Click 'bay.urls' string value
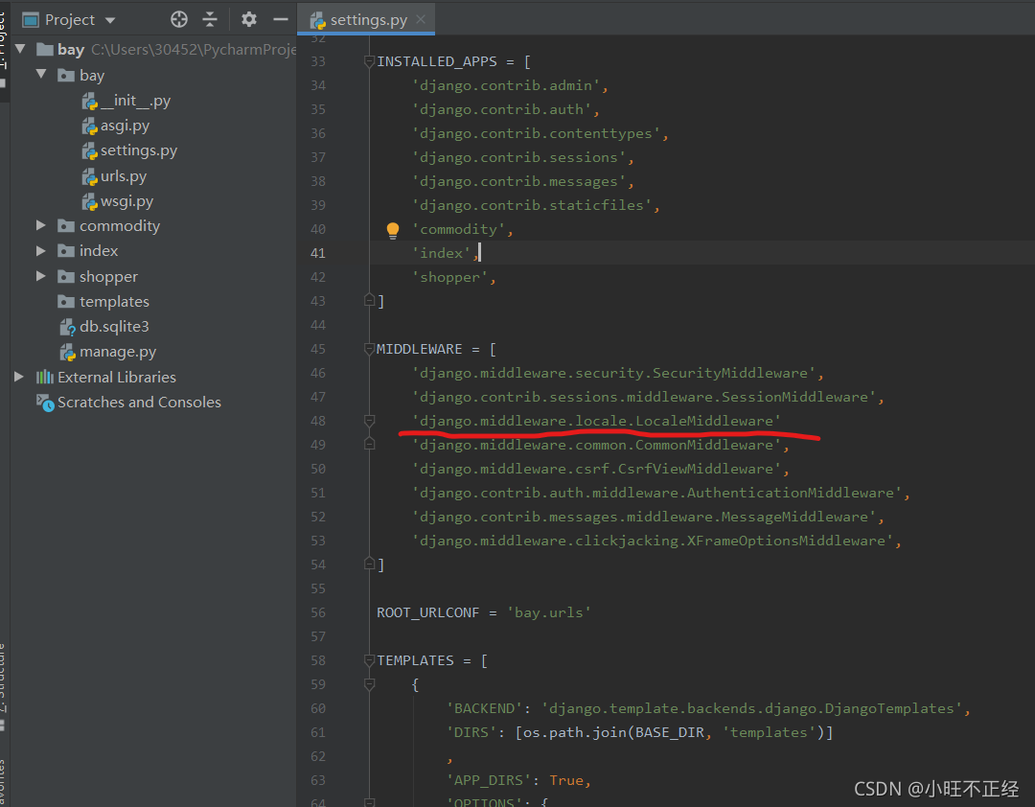 tap(548, 612)
